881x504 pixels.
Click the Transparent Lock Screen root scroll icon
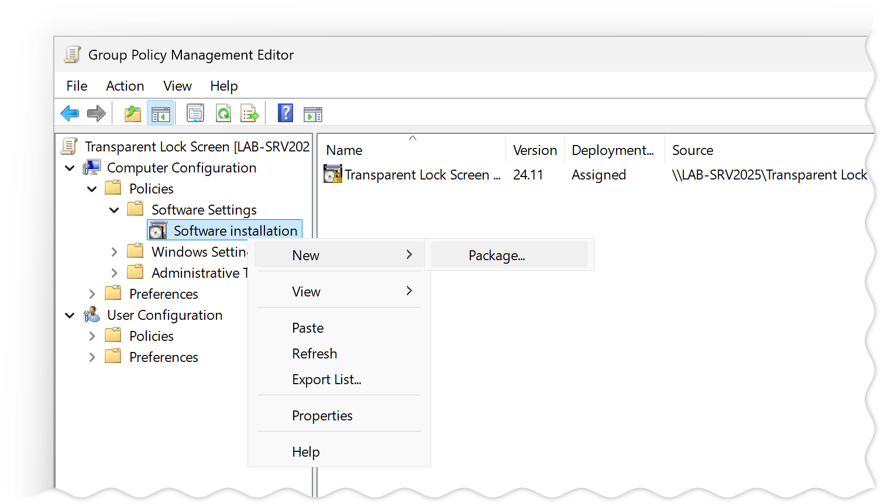click(x=70, y=146)
